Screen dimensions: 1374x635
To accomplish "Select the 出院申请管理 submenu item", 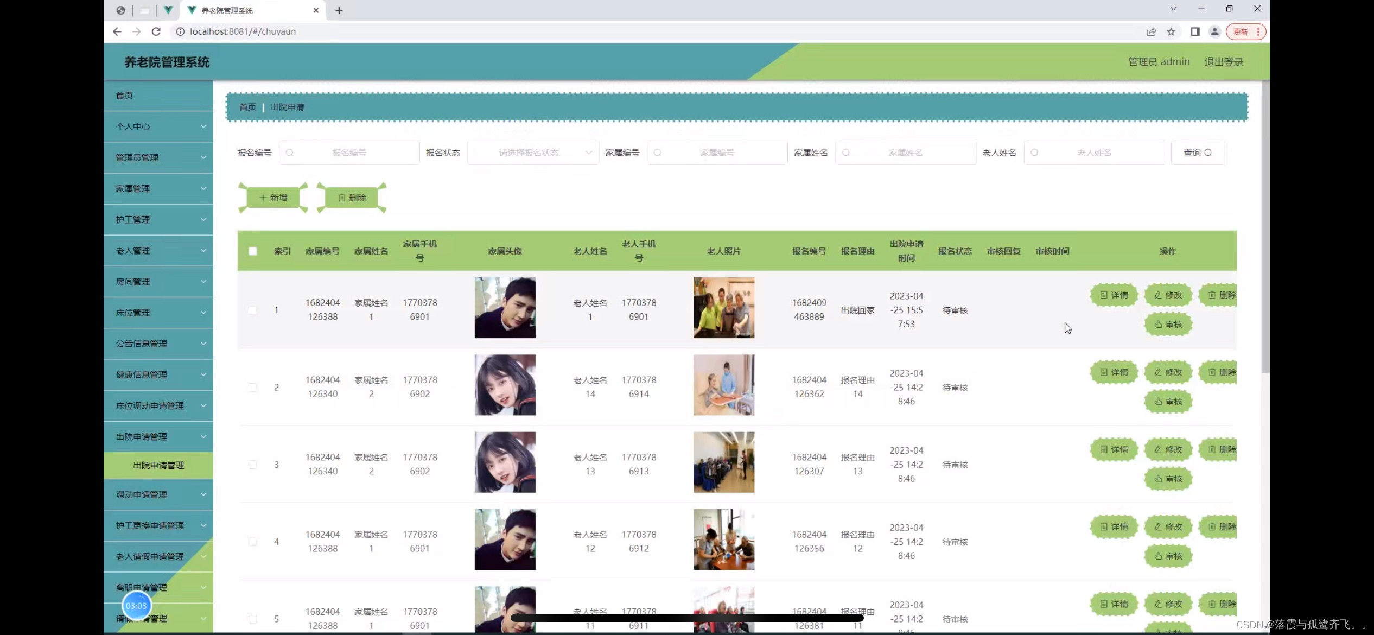I will click(158, 465).
